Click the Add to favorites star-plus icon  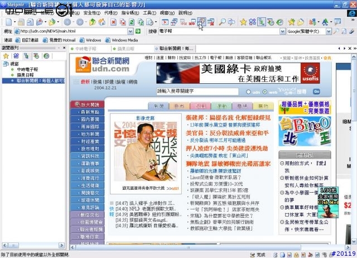[x=291, y=22]
